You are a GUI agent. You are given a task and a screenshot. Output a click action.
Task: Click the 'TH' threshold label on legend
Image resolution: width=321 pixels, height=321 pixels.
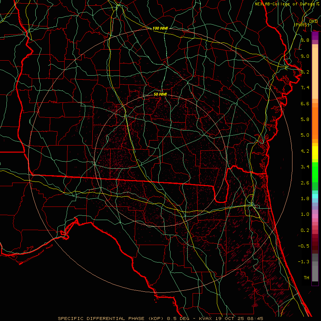click(306, 277)
